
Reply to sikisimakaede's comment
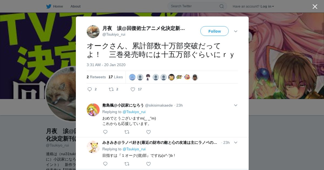pyautogui.click(x=105, y=132)
